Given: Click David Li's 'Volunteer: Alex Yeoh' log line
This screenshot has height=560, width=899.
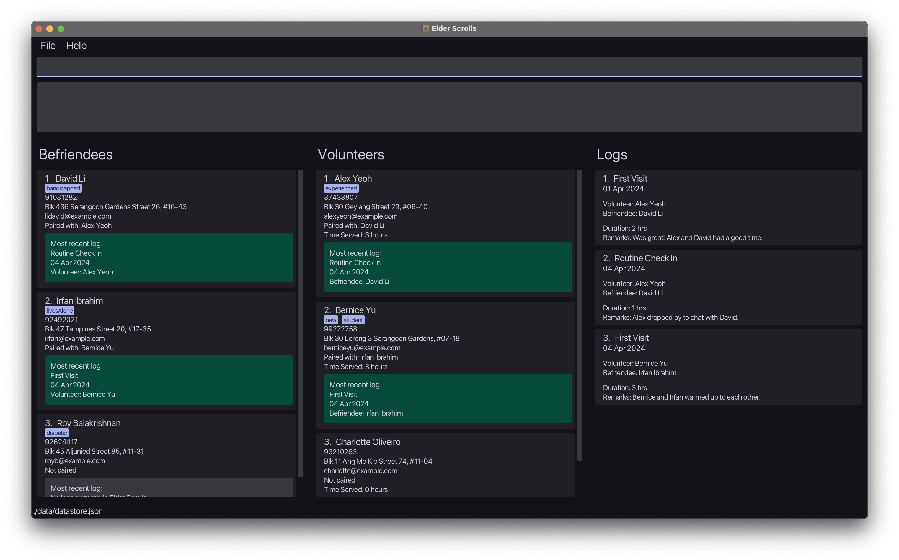Looking at the screenshot, I should coord(81,272).
